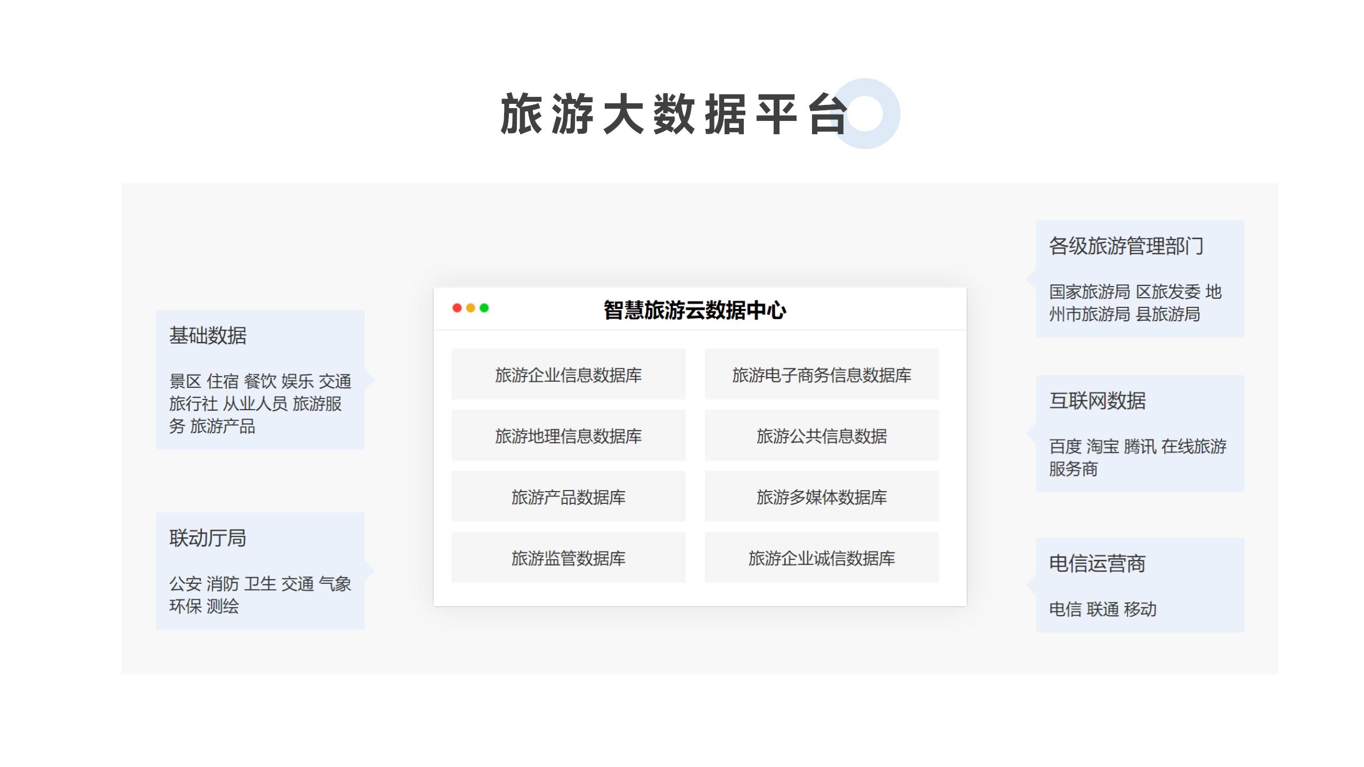Select 旅游企业信息数据库 block
Viewport: 1364px width, 767px height.
point(568,374)
